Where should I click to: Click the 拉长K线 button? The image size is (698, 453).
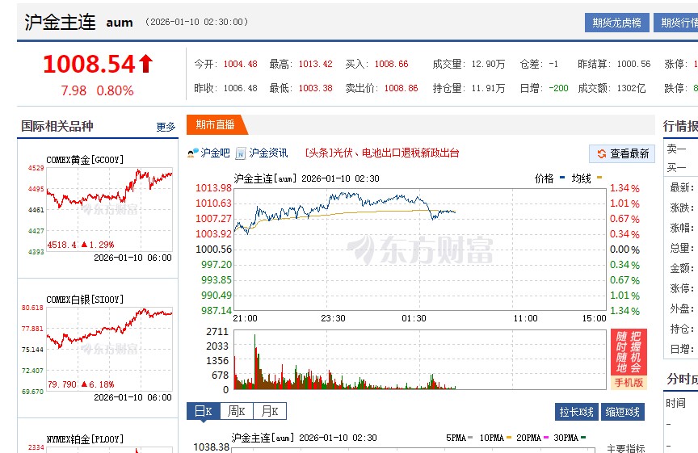[x=577, y=412]
